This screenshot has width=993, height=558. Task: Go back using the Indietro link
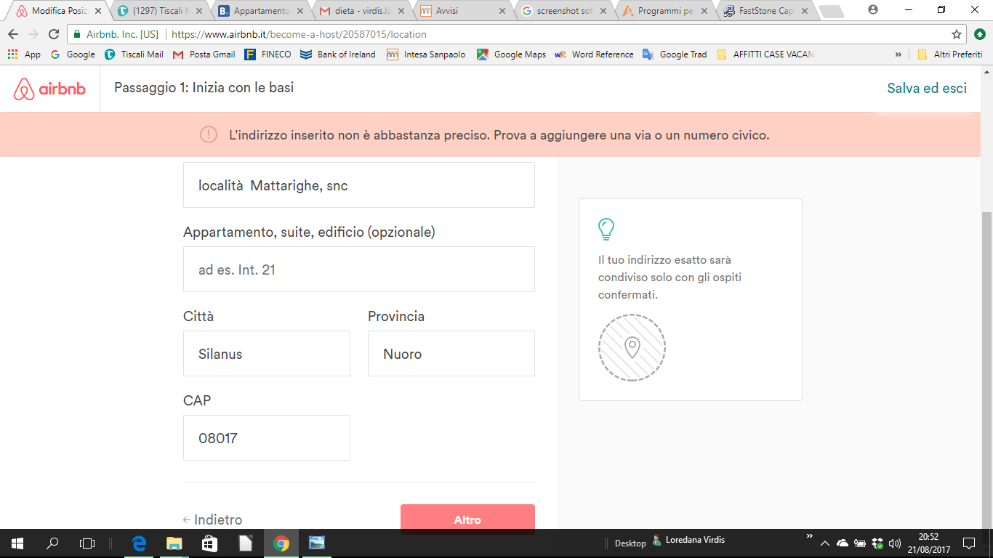click(212, 519)
